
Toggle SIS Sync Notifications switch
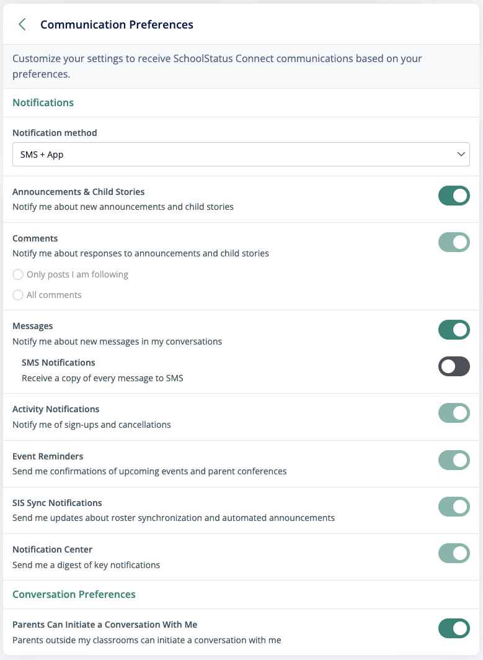click(x=454, y=507)
